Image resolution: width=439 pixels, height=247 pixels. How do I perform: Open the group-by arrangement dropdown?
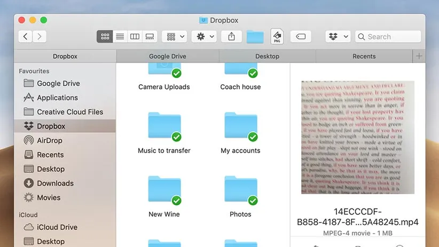point(175,36)
